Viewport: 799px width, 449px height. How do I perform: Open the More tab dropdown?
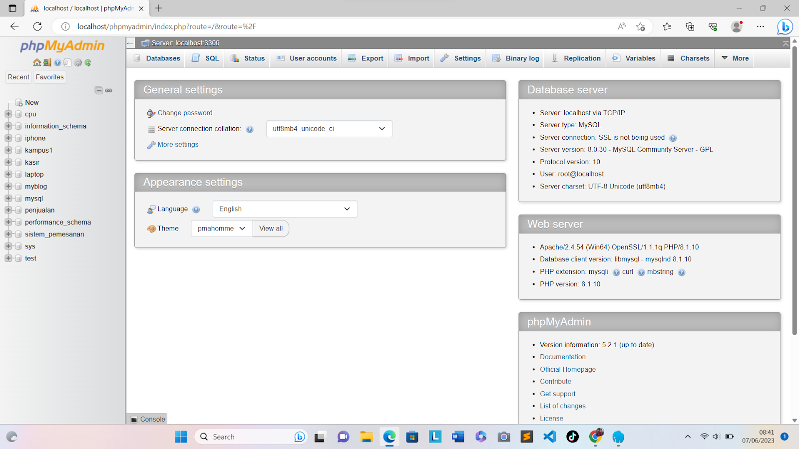click(735, 58)
